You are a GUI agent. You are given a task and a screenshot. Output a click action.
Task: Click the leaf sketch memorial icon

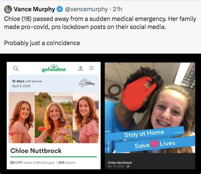(87, 83)
